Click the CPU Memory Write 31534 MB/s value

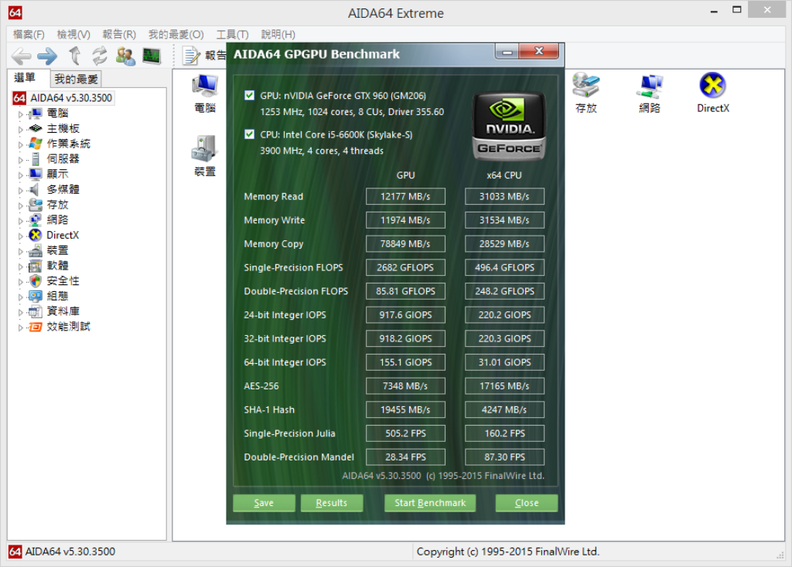pos(504,220)
